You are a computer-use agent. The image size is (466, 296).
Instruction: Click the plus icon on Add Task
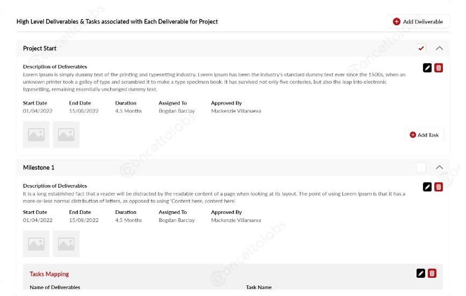click(x=413, y=135)
